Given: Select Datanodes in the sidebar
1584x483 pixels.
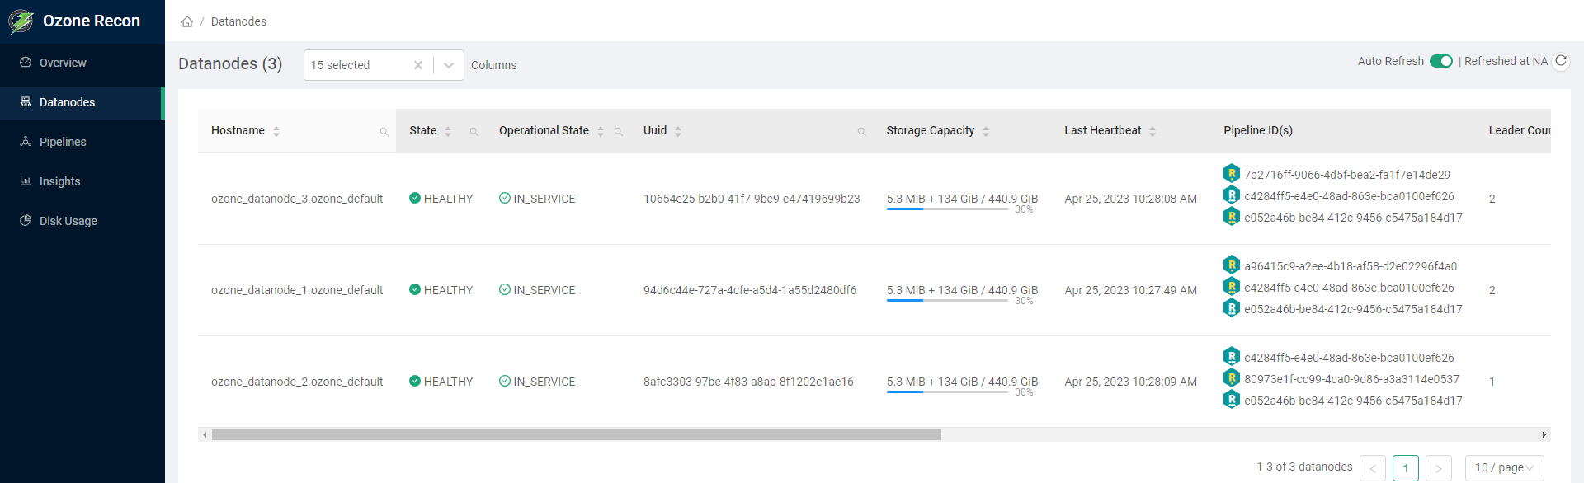Looking at the screenshot, I should coord(82,102).
